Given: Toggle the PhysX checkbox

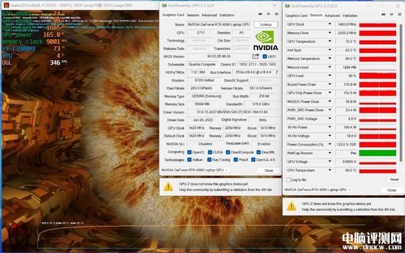Looking at the screenshot, I should pos(235,160).
